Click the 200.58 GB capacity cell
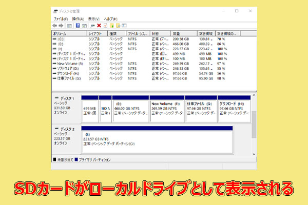 click(x=181, y=39)
